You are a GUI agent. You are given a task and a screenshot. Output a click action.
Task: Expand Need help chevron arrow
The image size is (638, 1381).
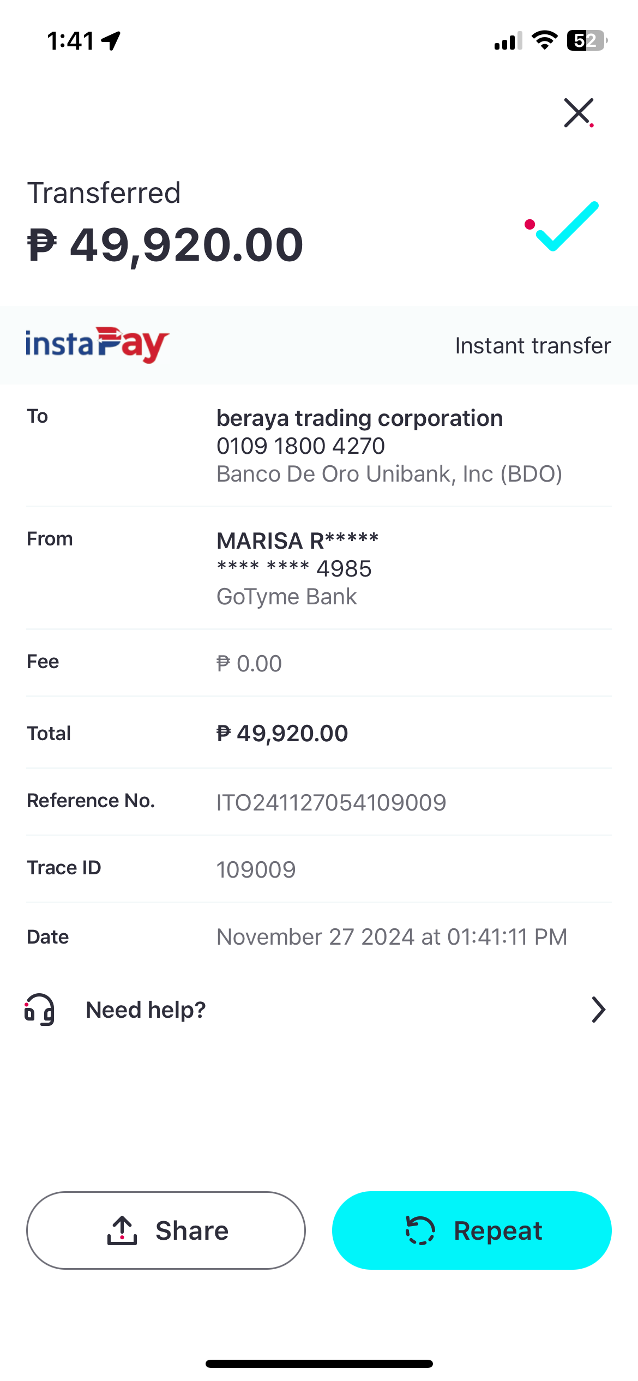pyautogui.click(x=598, y=1010)
